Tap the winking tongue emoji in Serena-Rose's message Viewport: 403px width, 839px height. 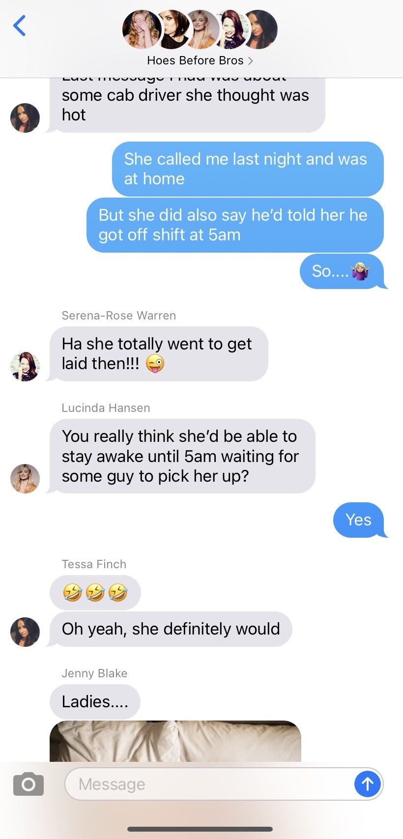[x=155, y=364]
